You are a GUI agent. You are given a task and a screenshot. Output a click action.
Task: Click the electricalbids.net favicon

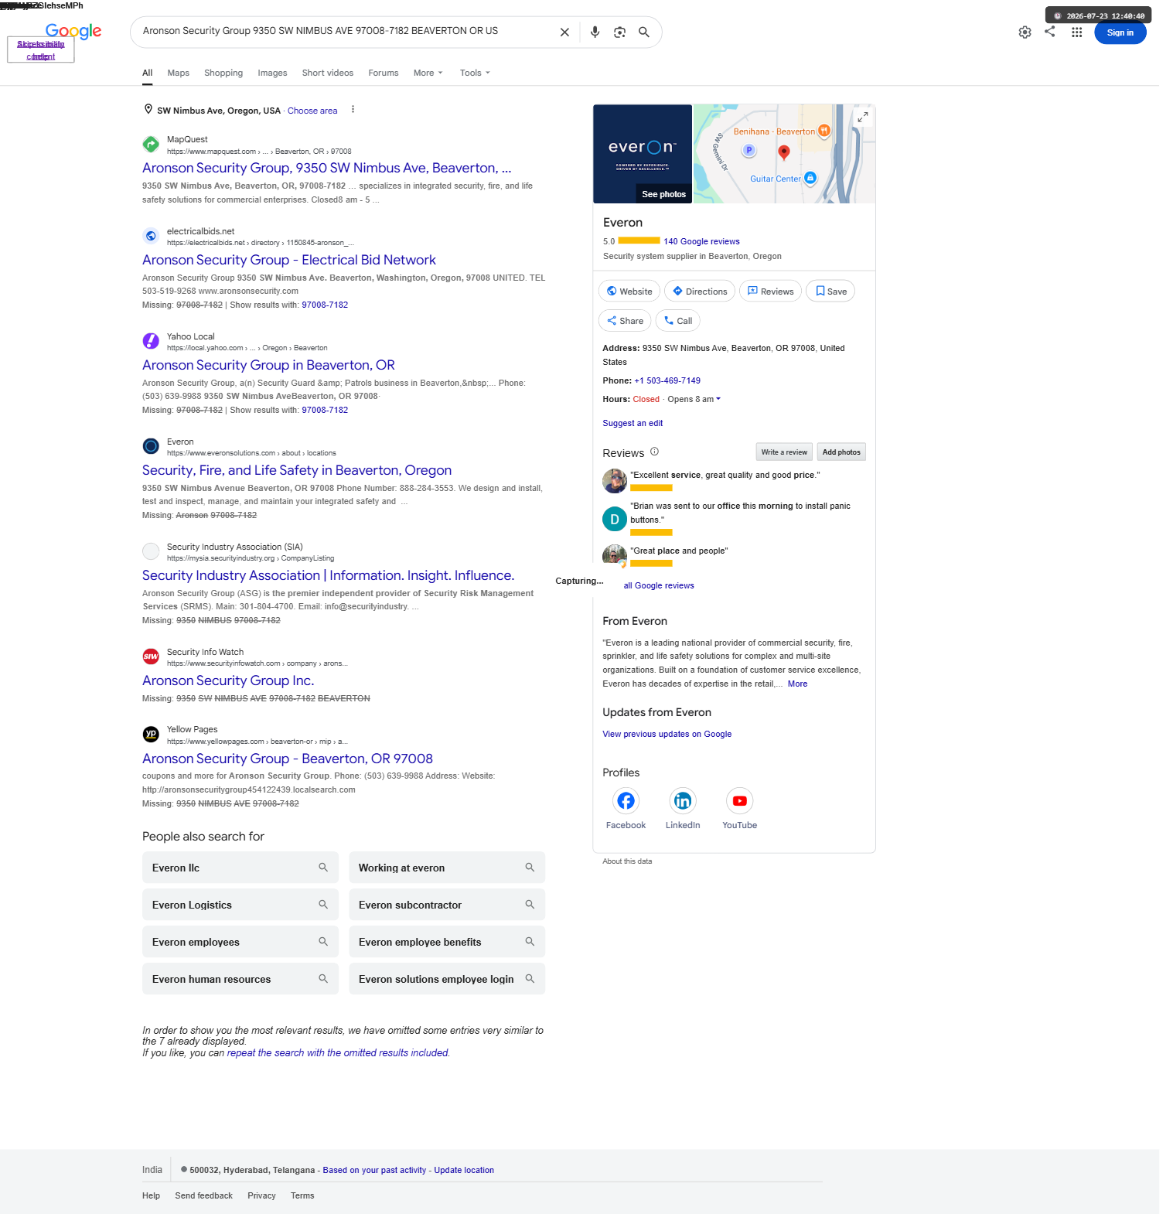coord(151,236)
